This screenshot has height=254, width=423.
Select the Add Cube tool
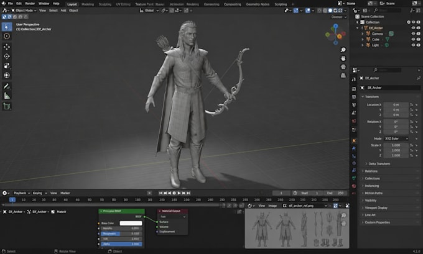[x=7, y=106]
